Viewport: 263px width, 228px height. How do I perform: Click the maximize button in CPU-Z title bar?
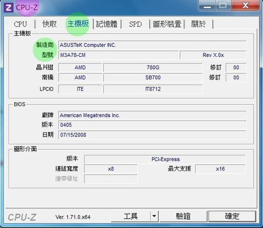click(223, 6)
